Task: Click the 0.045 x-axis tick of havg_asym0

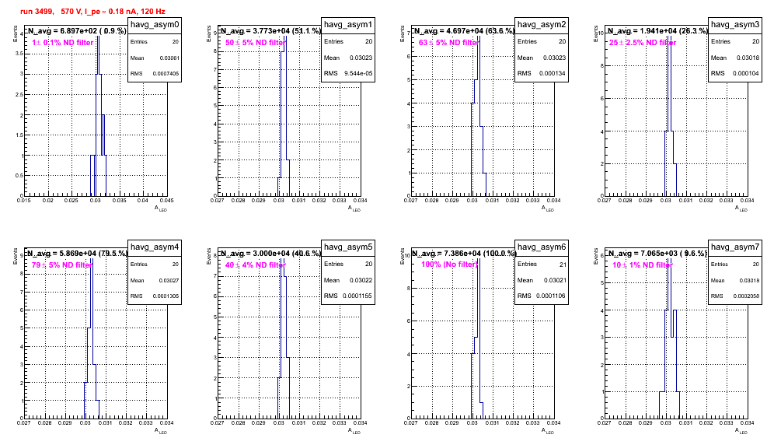Action: (x=167, y=201)
